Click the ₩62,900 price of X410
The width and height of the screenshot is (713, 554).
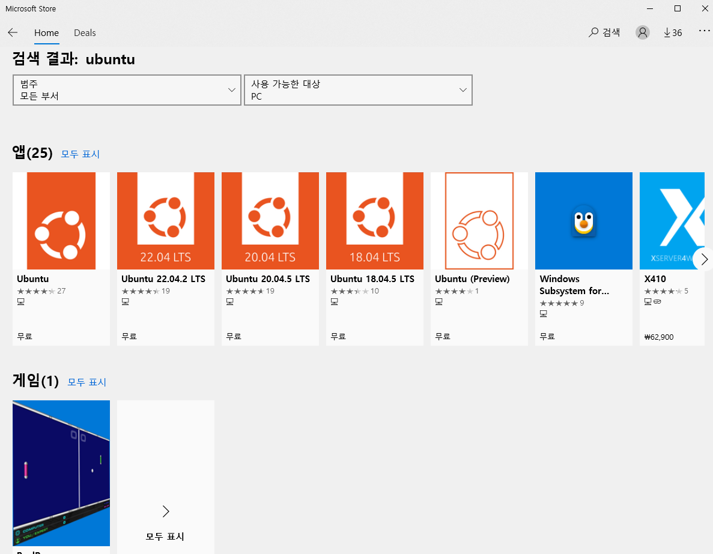click(659, 337)
